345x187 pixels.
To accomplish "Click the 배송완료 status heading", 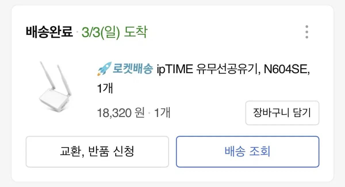I will pos(49,32).
